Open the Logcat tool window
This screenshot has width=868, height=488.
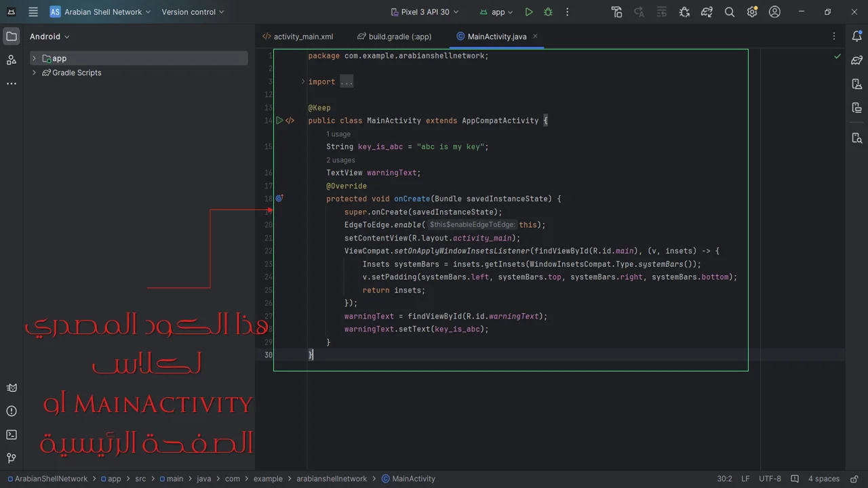(12, 388)
